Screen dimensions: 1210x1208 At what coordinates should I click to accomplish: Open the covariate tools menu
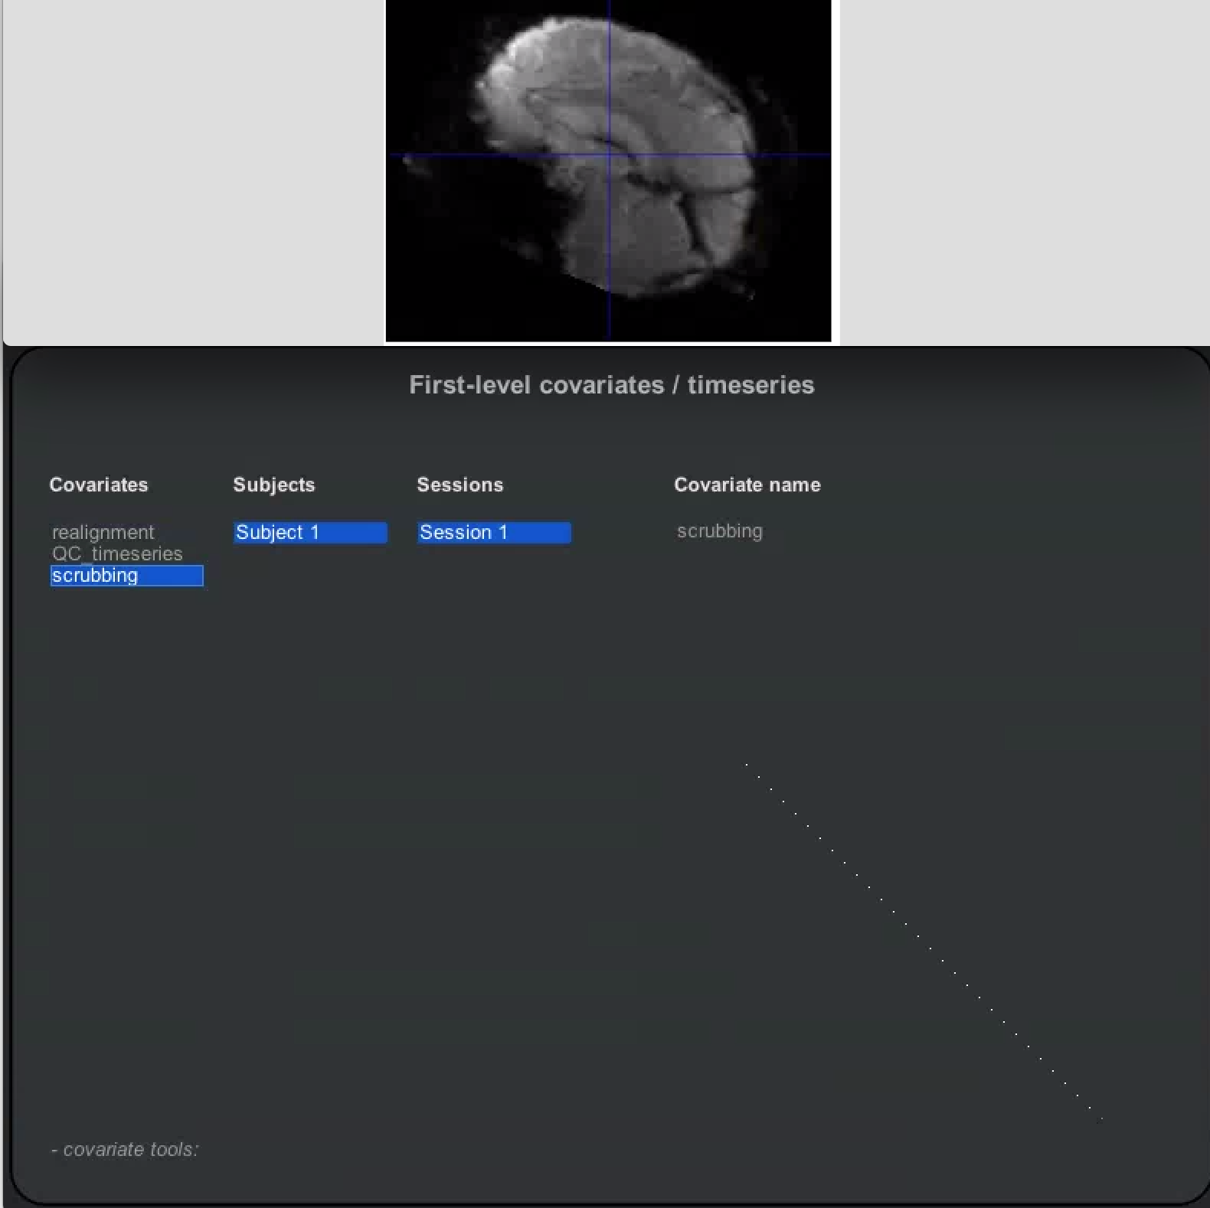(125, 1150)
